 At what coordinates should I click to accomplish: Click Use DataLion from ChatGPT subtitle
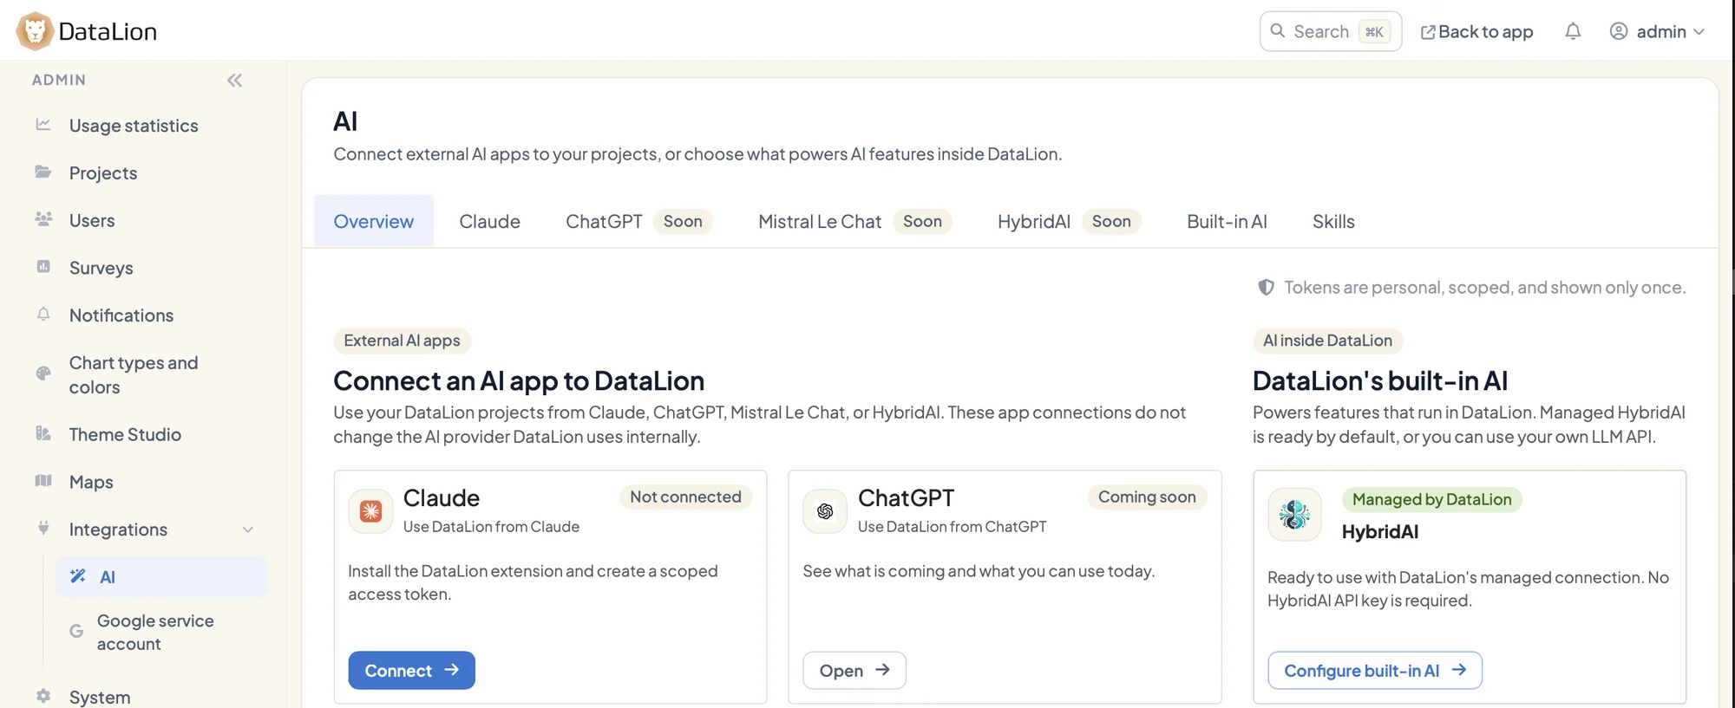pos(952,526)
